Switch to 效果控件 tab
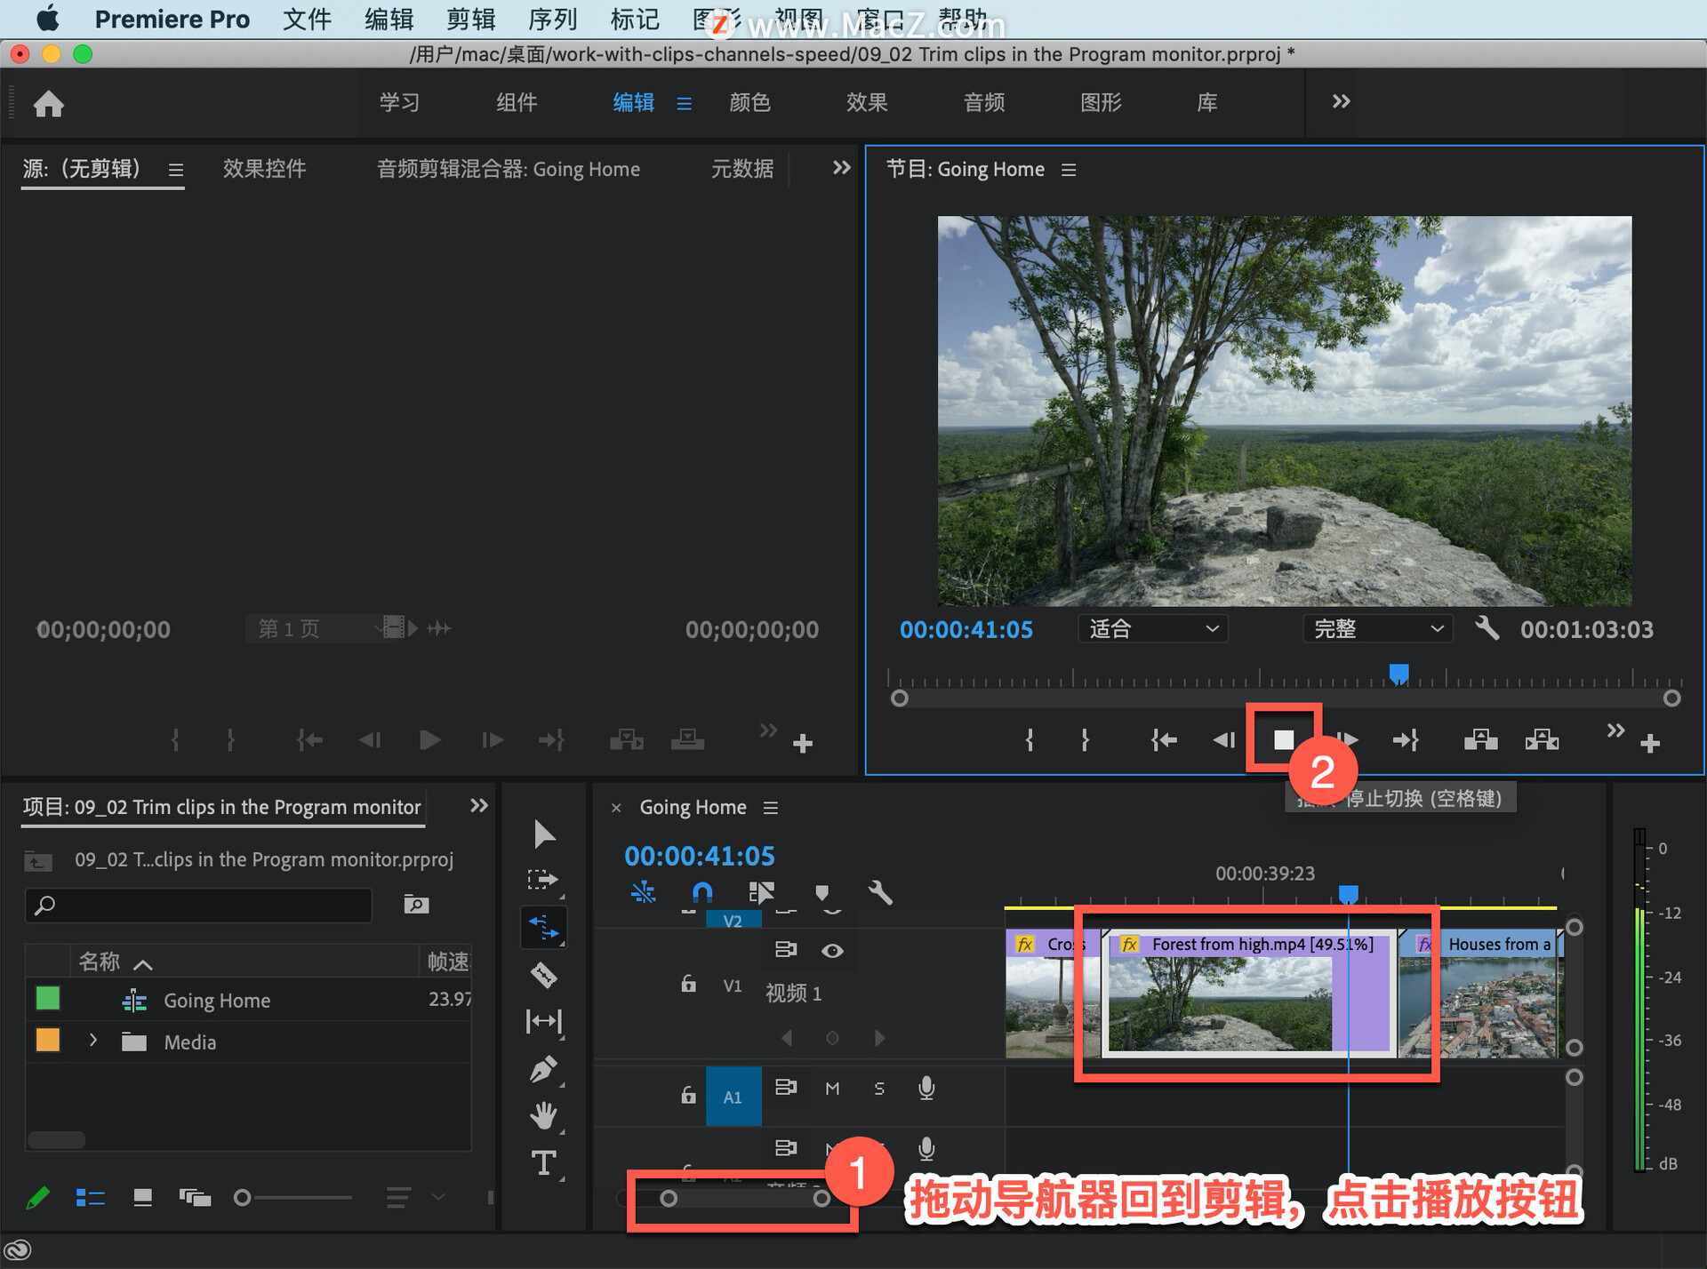The width and height of the screenshot is (1707, 1269). tap(264, 169)
